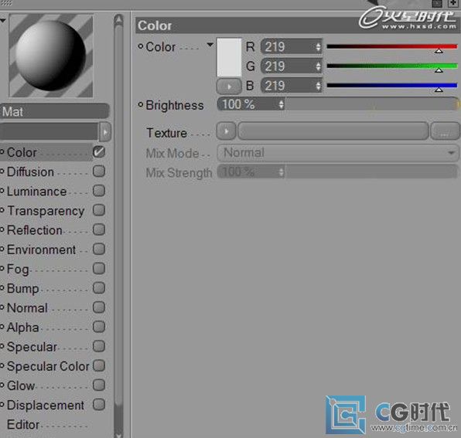
Task: Open the Specular Color channel page
Action: pos(48,366)
